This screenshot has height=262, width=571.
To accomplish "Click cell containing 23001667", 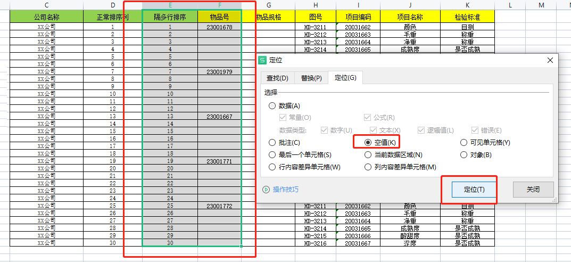I will click(220, 117).
